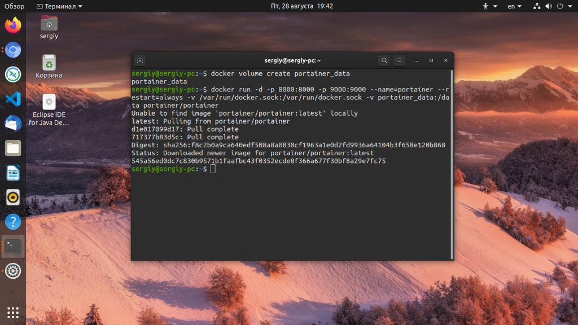Launch LibreOffice Writer from the dock

click(x=13, y=173)
